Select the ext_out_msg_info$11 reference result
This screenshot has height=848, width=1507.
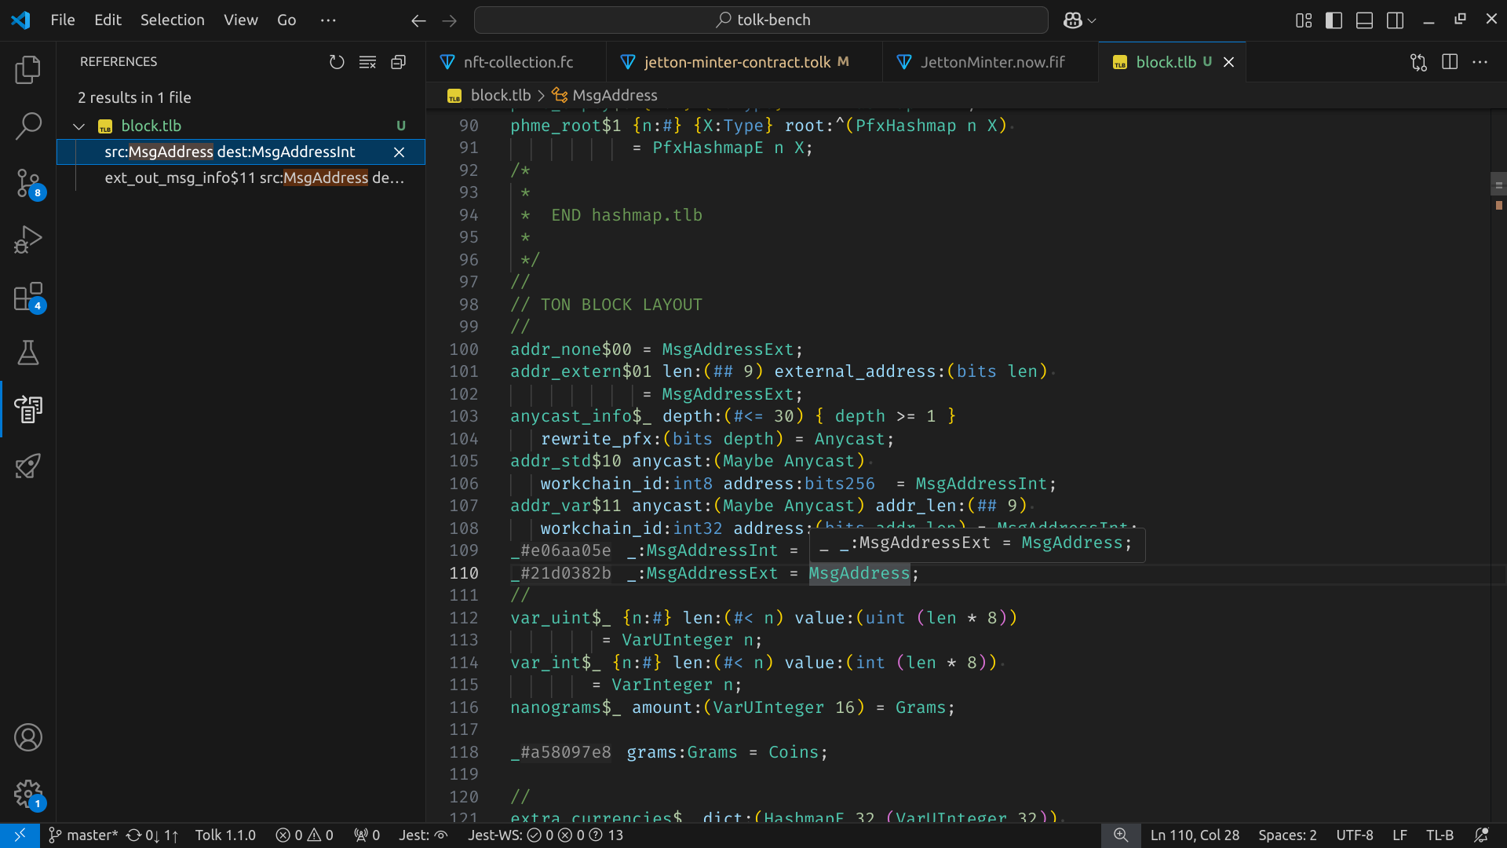tap(241, 178)
